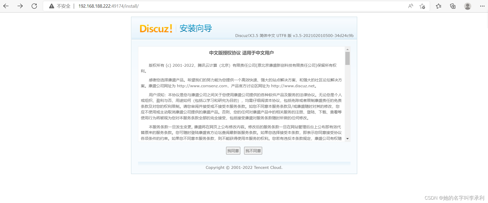The width and height of the screenshot is (488, 203).
Task: Reload the install page
Action: coord(34,6)
